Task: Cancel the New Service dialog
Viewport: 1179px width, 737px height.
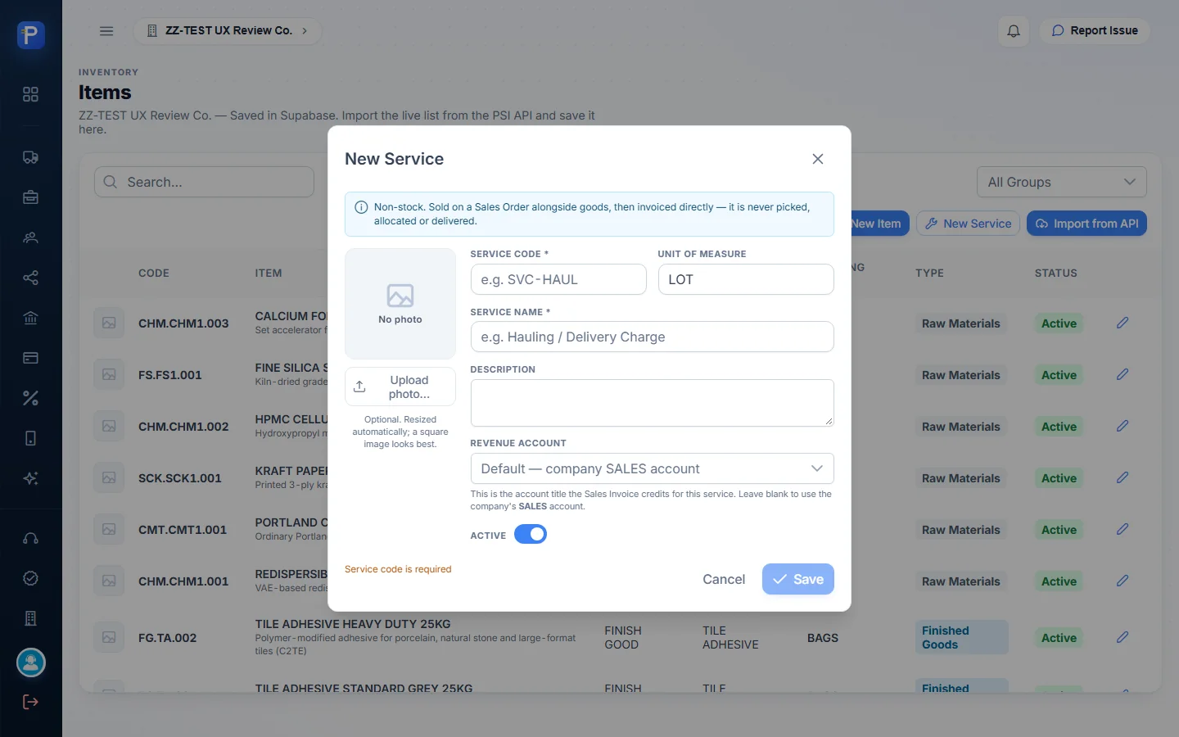Action: (x=724, y=579)
